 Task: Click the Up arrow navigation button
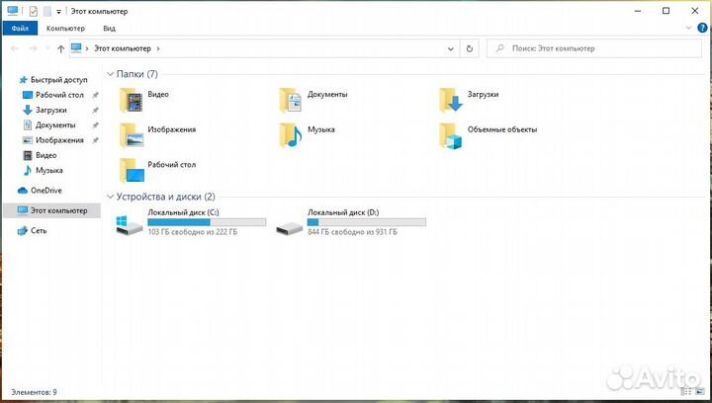click(x=61, y=47)
